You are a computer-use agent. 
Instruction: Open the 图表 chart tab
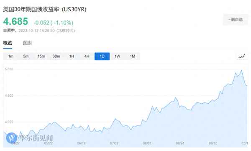point(28,43)
